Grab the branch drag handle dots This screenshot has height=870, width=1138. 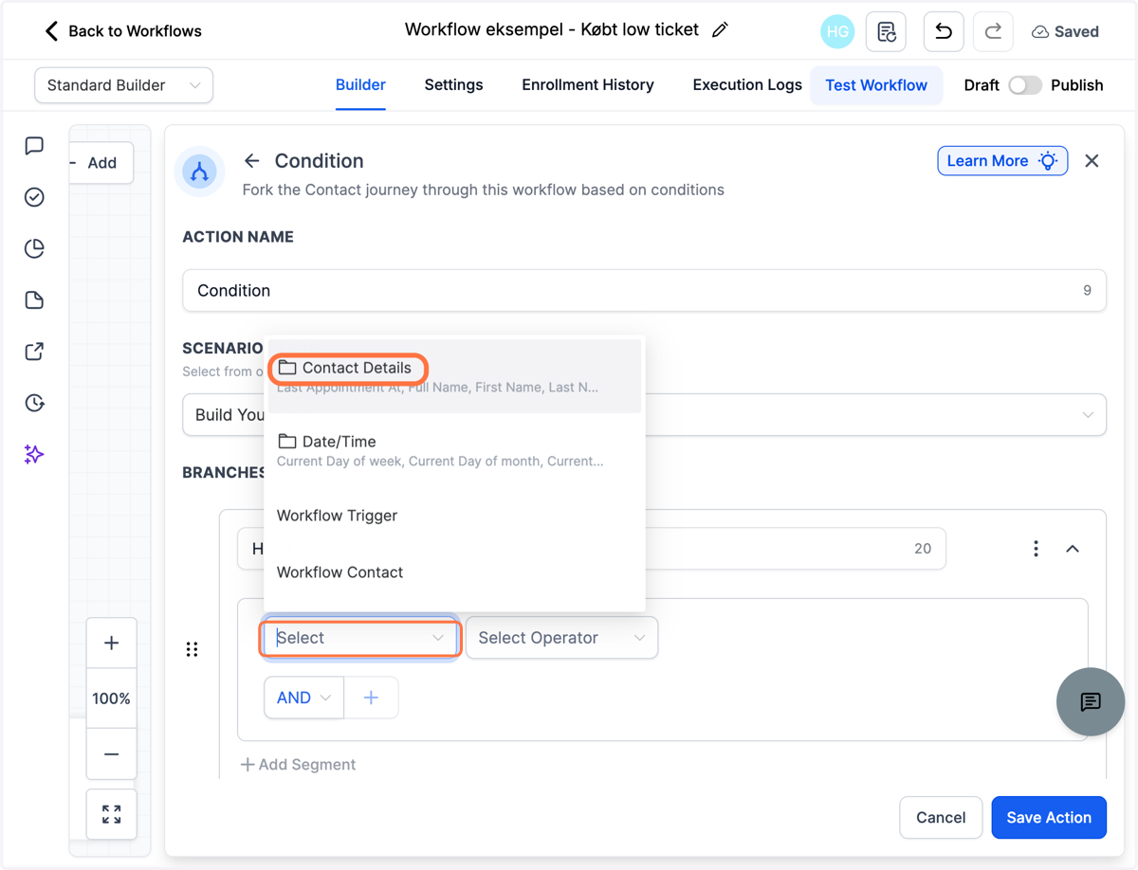[x=192, y=649]
